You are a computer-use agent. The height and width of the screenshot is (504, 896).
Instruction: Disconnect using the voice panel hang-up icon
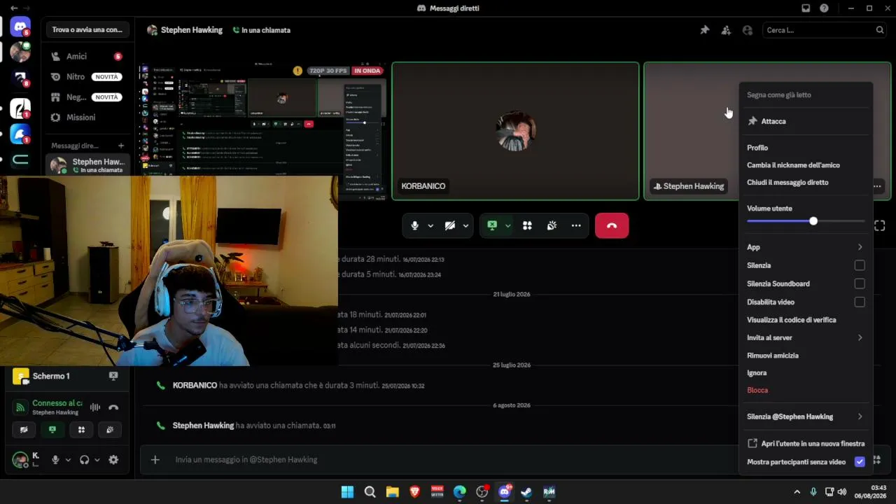113,407
